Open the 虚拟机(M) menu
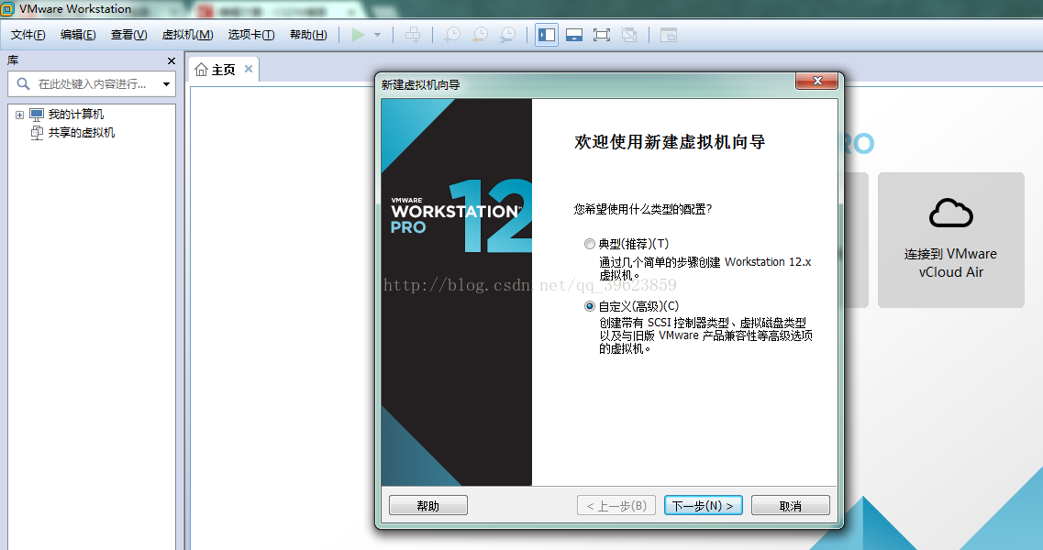The width and height of the screenshot is (1043, 550). [187, 35]
